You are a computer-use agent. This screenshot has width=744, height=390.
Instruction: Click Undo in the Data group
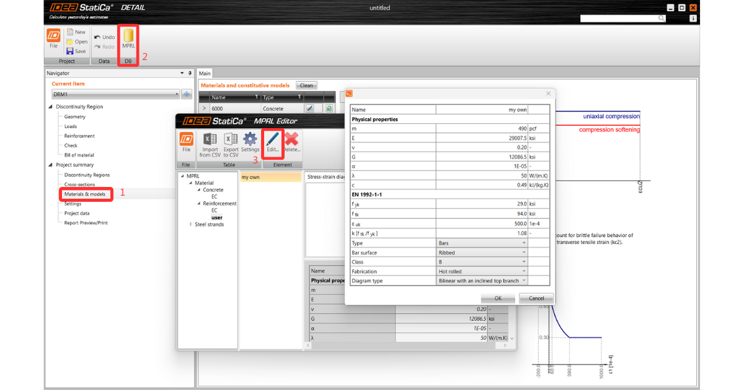coord(104,37)
